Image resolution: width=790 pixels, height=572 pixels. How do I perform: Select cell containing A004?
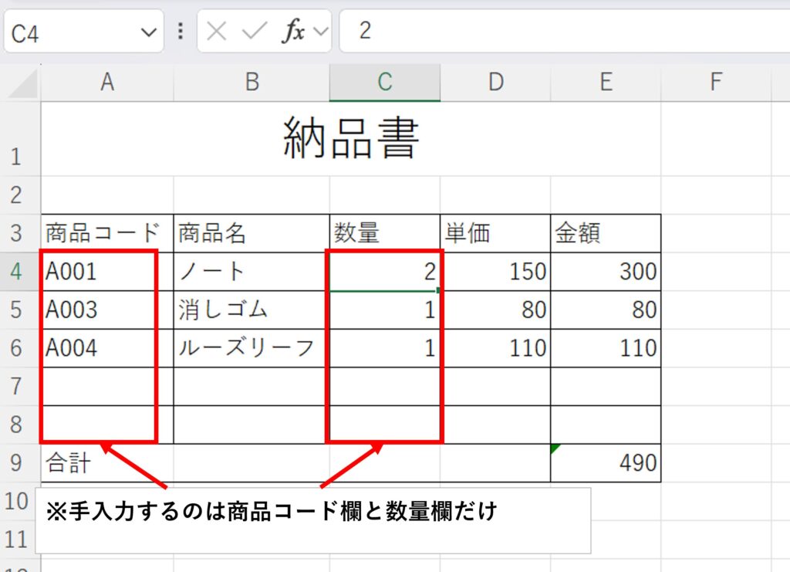pyautogui.click(x=107, y=348)
